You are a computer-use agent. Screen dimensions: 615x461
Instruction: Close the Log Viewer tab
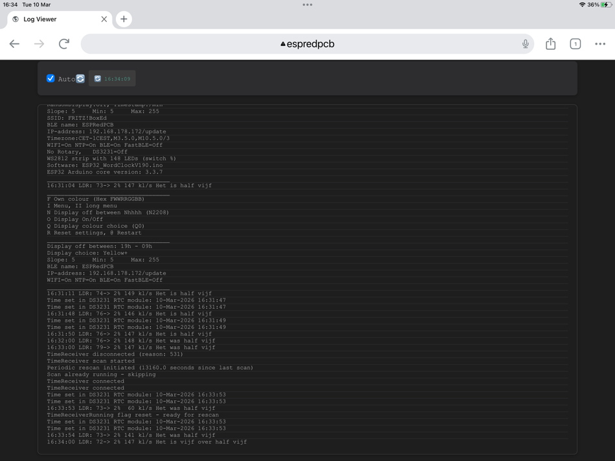(104, 19)
